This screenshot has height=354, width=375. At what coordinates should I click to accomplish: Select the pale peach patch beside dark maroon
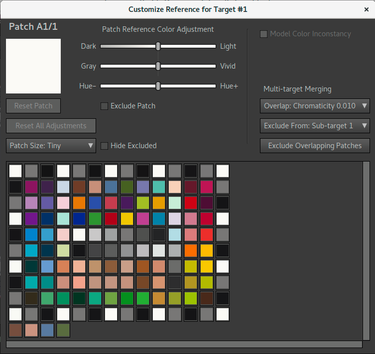click(175, 187)
